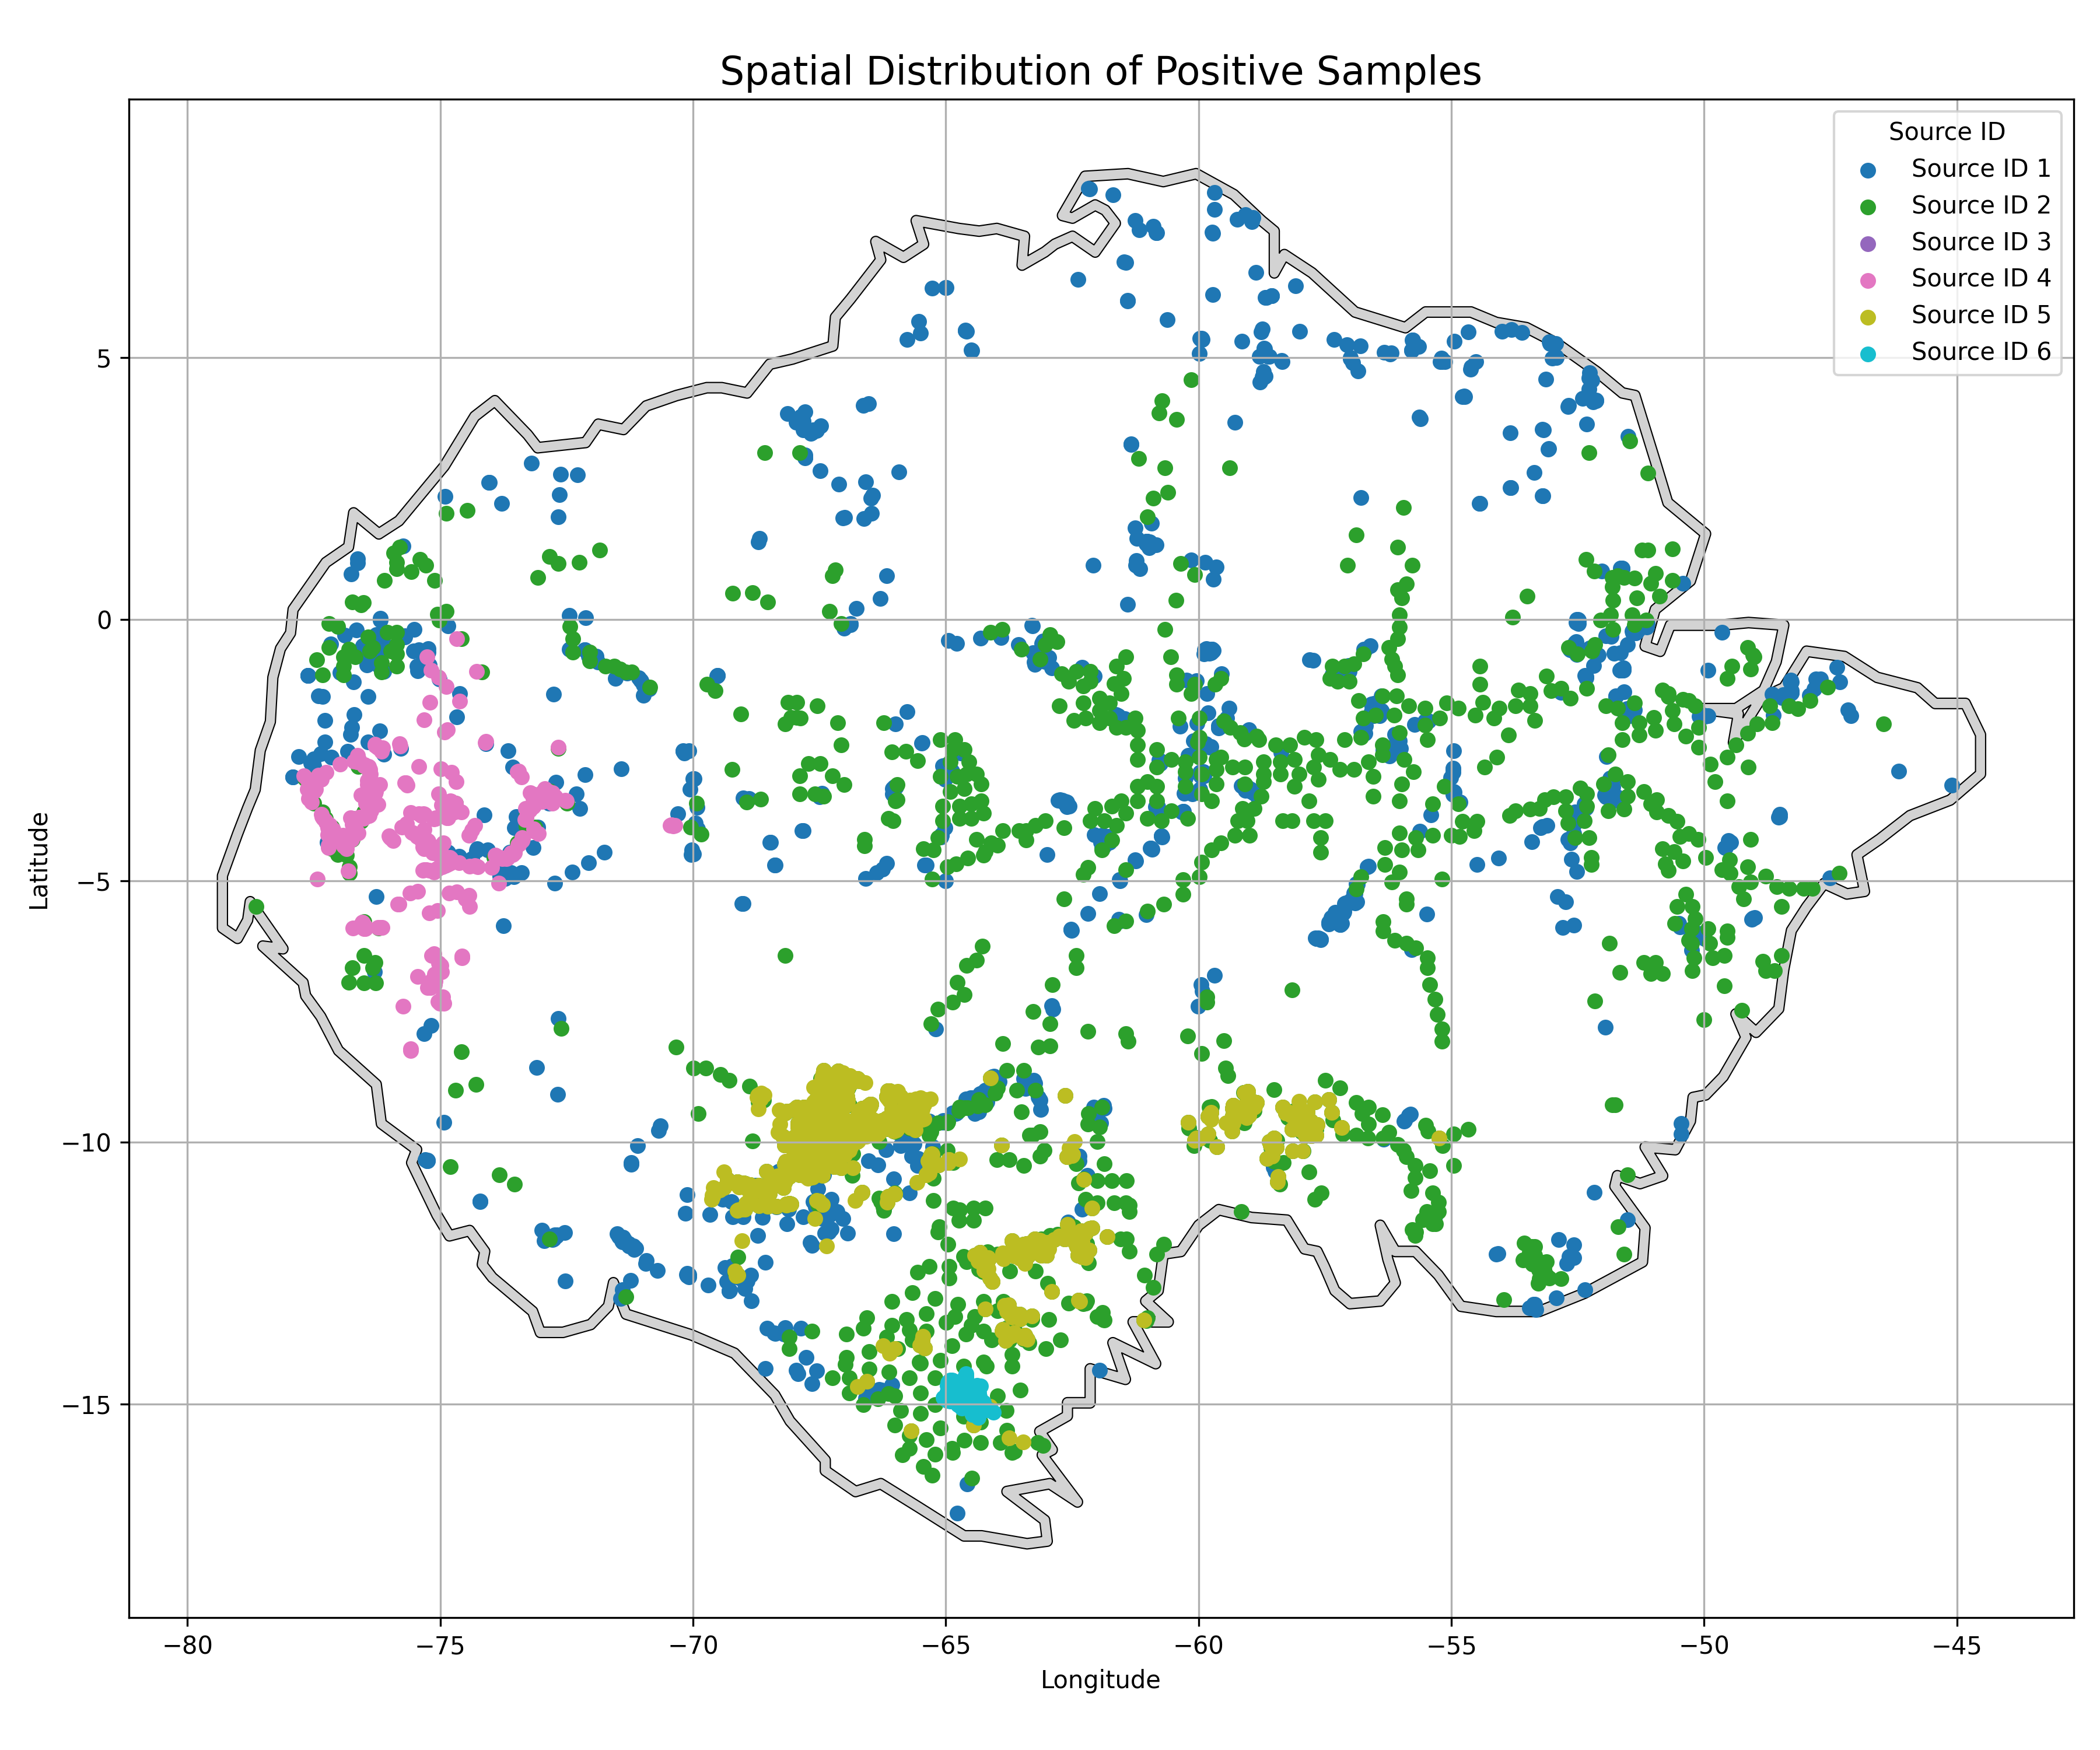Click the 'Longitude' x-axis label
The width and height of the screenshot is (2100, 1750).
[x=1100, y=1680]
